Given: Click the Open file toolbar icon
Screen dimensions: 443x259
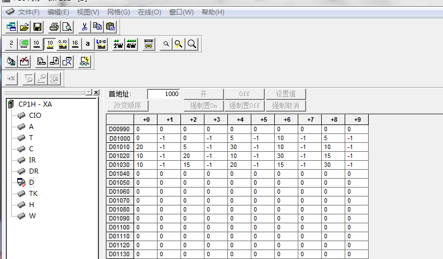Looking at the screenshot, I should [x=24, y=26].
